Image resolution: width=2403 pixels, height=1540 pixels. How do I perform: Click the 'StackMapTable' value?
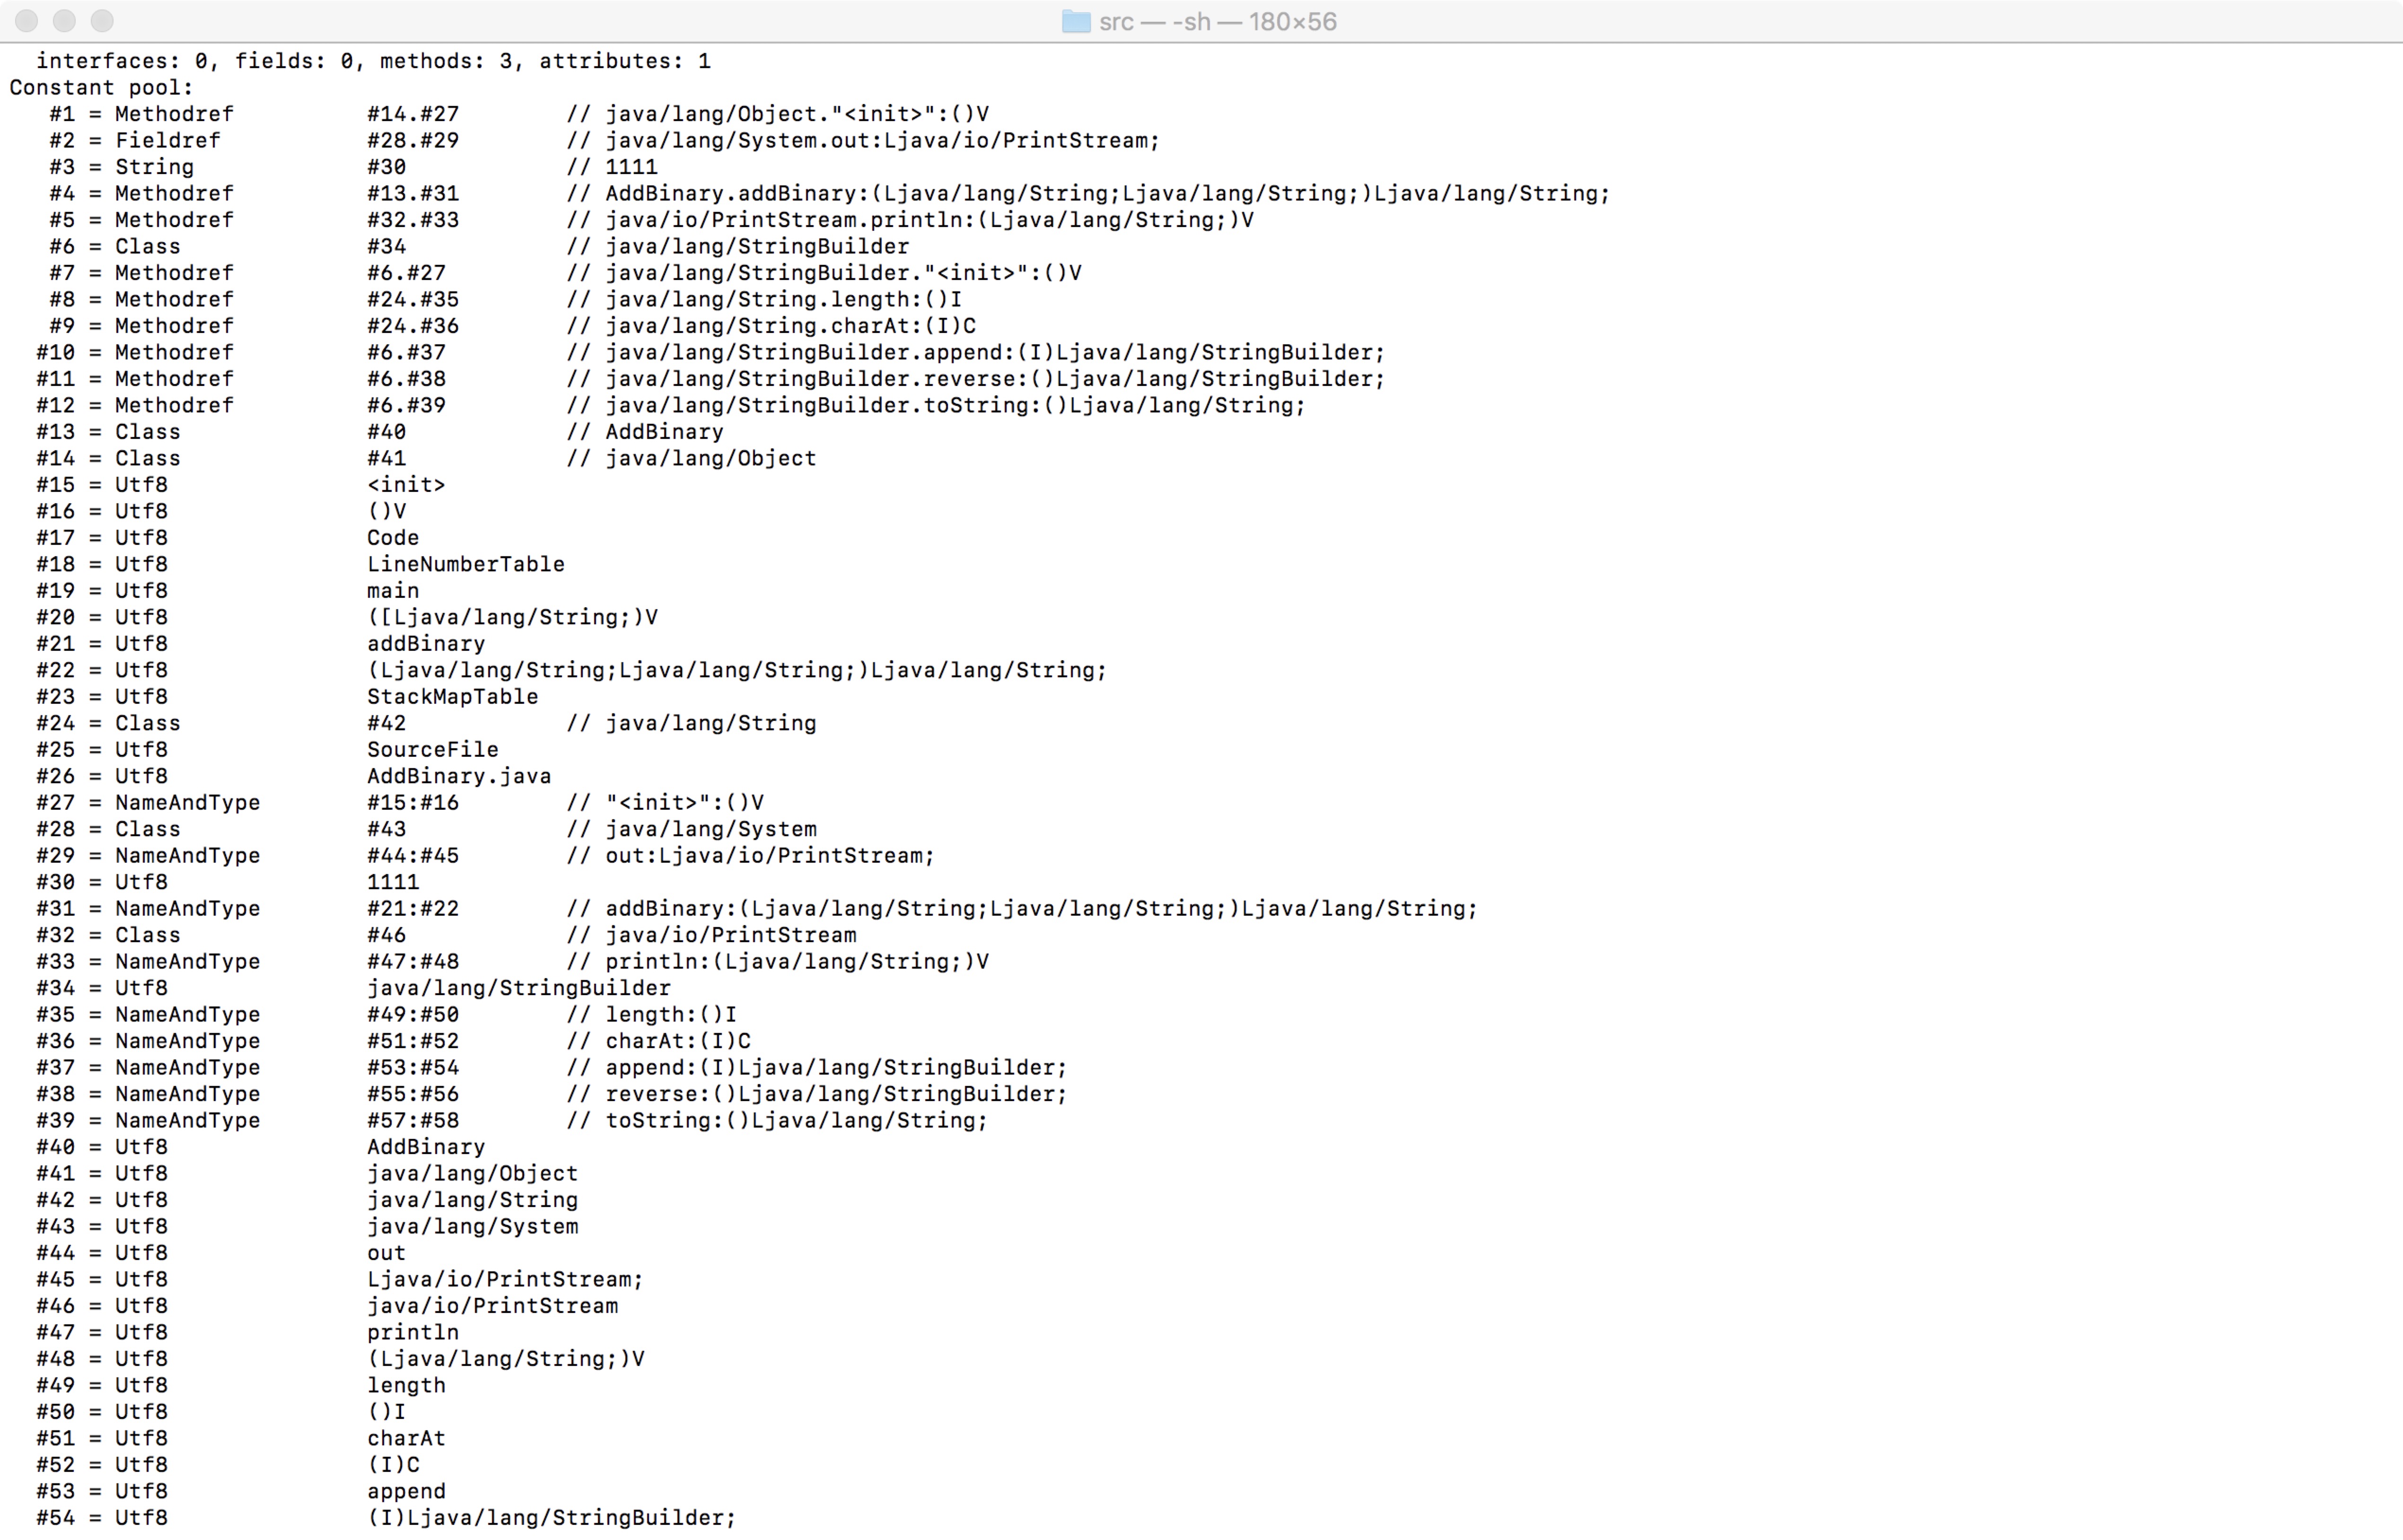click(x=453, y=697)
